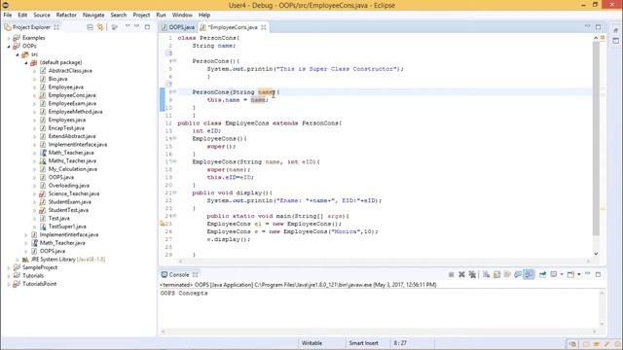623x350 pixels.
Task: Expand the Examples project node
Action: [x=9, y=38]
